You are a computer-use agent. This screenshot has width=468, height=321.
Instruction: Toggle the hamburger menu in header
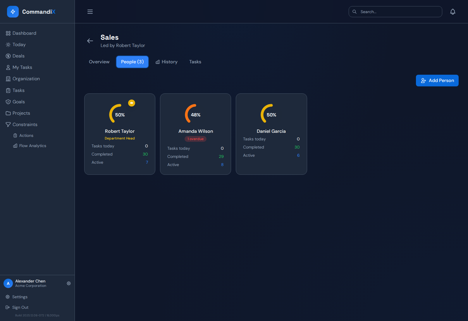[x=90, y=12]
